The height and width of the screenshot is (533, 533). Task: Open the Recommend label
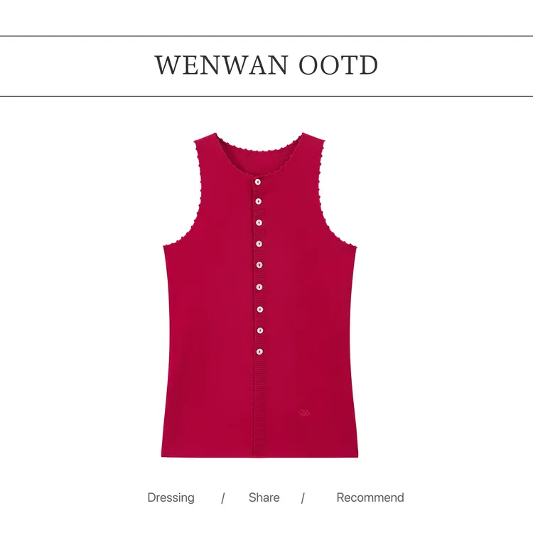[370, 497]
